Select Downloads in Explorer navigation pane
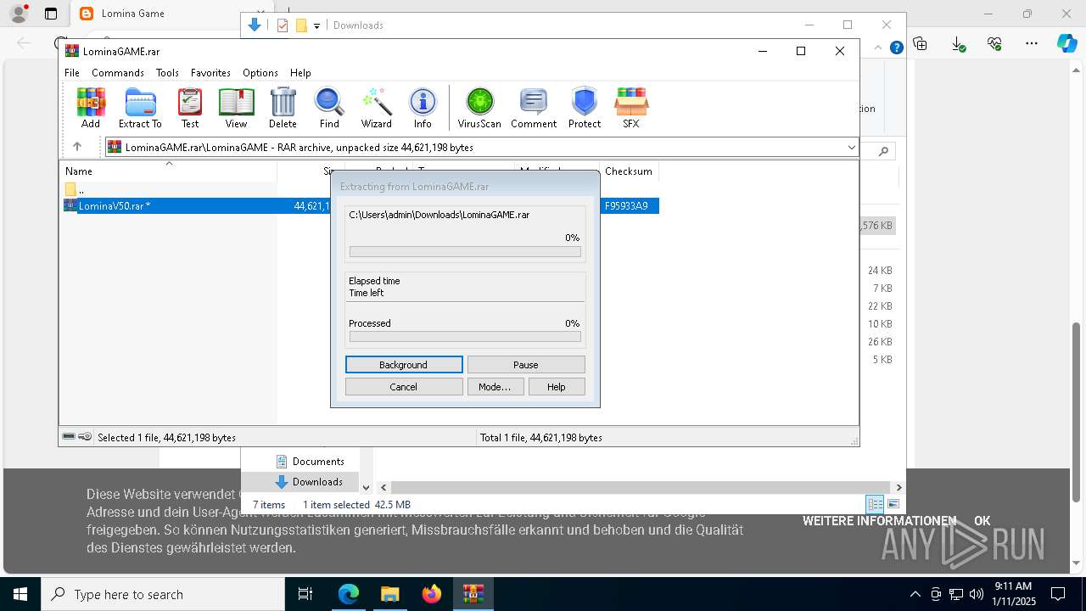Screen dimensions: 1086x611 point(309,482)
